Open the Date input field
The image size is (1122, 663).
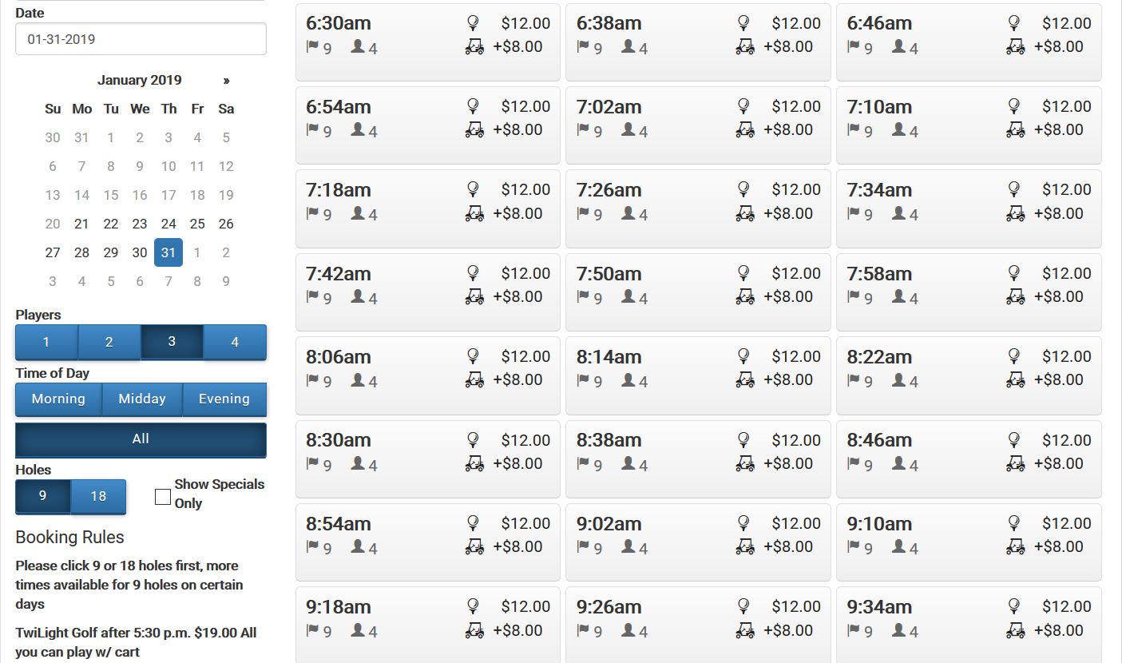pos(141,38)
